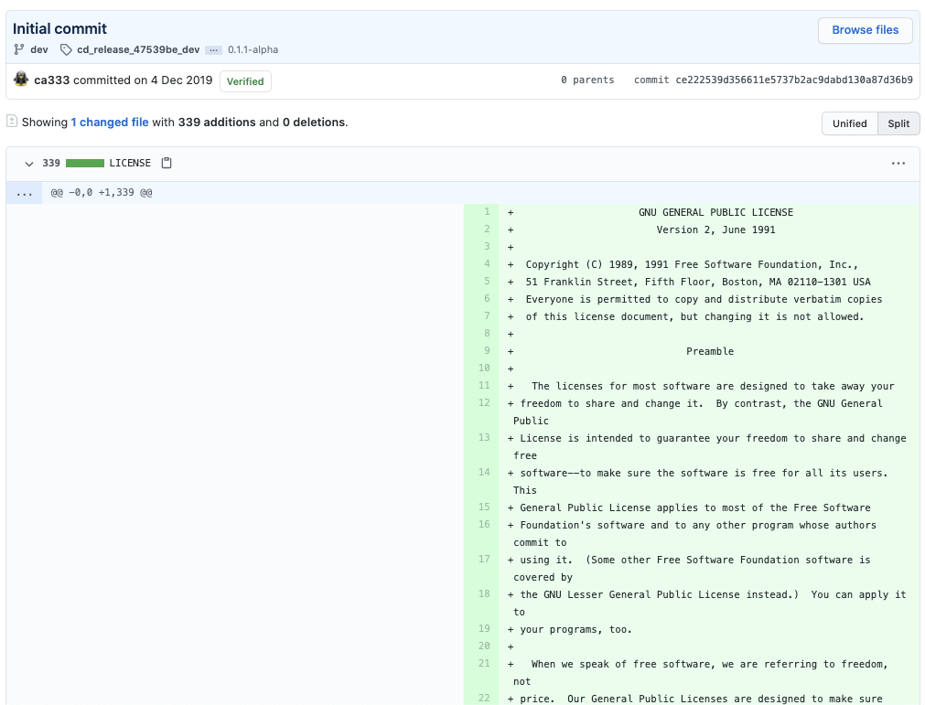Click the commit hash ce222539d356611e5737b2ac9dabd130a87d36b9
Image resolution: width=925 pixels, height=705 pixels.
point(794,80)
